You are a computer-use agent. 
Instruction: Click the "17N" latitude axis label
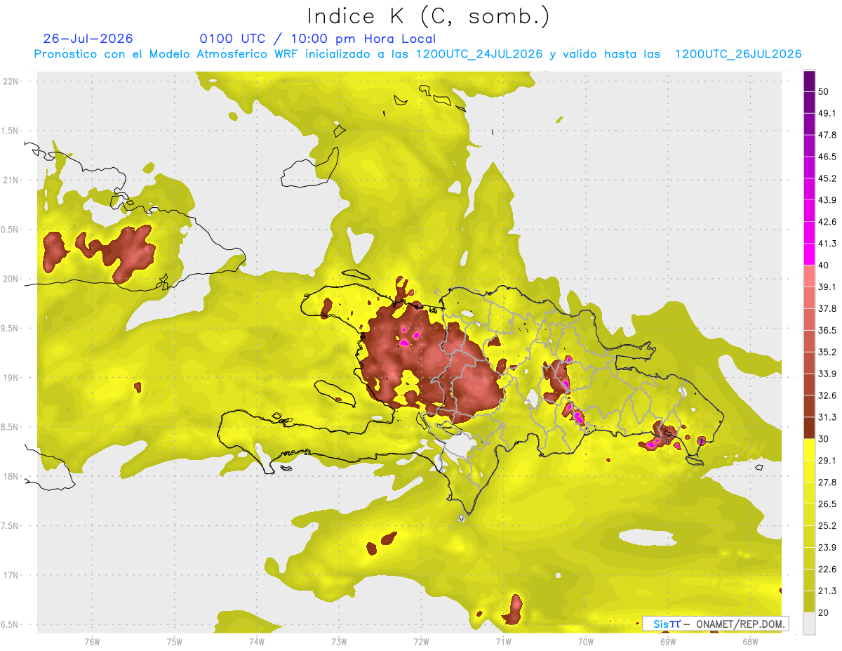tap(11, 575)
